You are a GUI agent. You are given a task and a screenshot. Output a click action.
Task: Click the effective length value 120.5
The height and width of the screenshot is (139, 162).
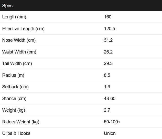[110, 29]
